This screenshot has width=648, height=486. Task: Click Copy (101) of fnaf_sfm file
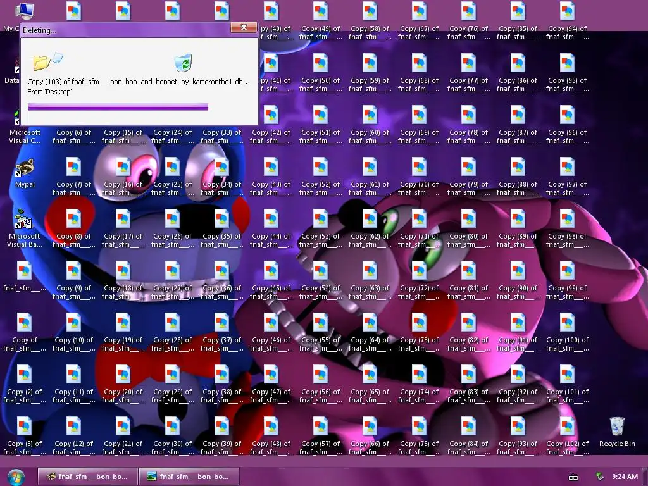coord(567,384)
